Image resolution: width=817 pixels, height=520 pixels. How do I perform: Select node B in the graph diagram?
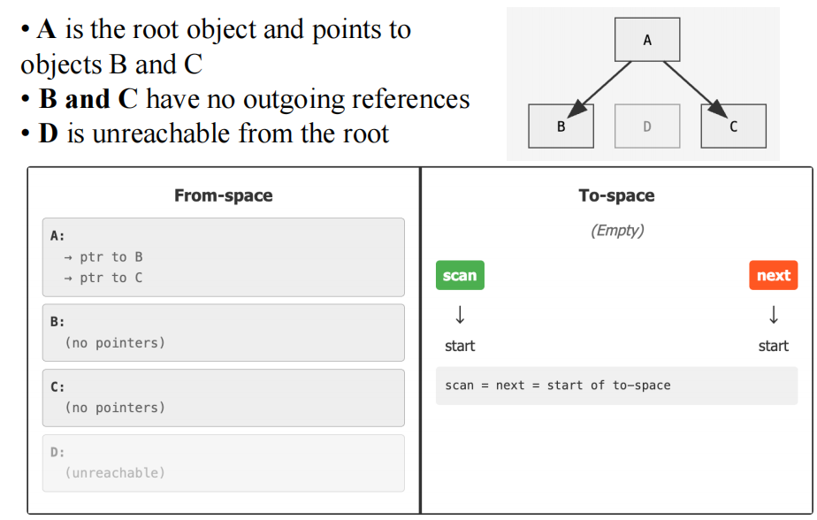click(561, 126)
